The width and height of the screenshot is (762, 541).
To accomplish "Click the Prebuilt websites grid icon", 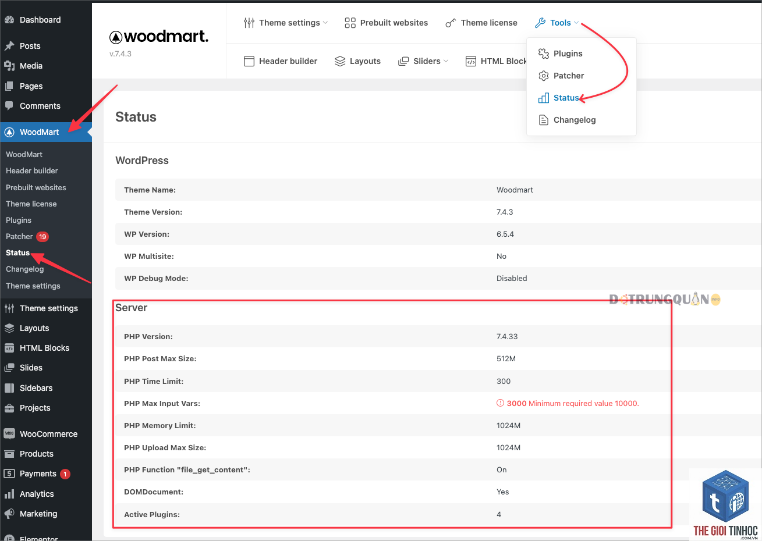I will [350, 23].
